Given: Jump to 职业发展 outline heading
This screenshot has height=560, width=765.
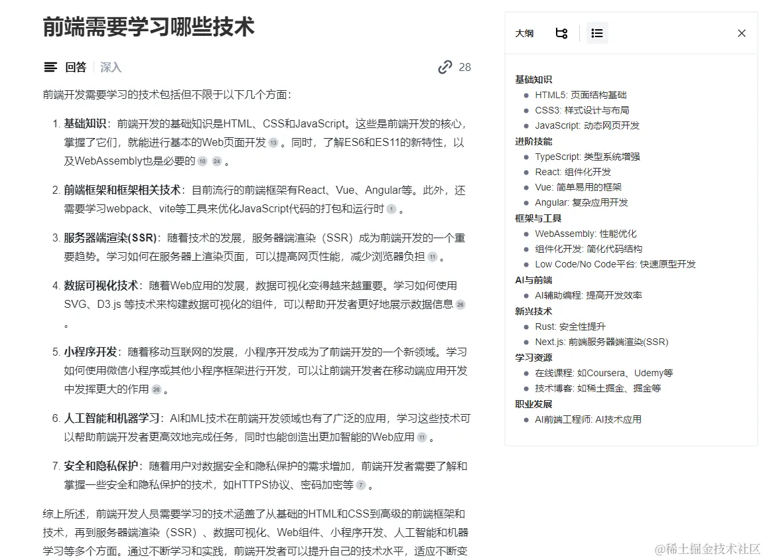Looking at the screenshot, I should pyautogui.click(x=533, y=404).
